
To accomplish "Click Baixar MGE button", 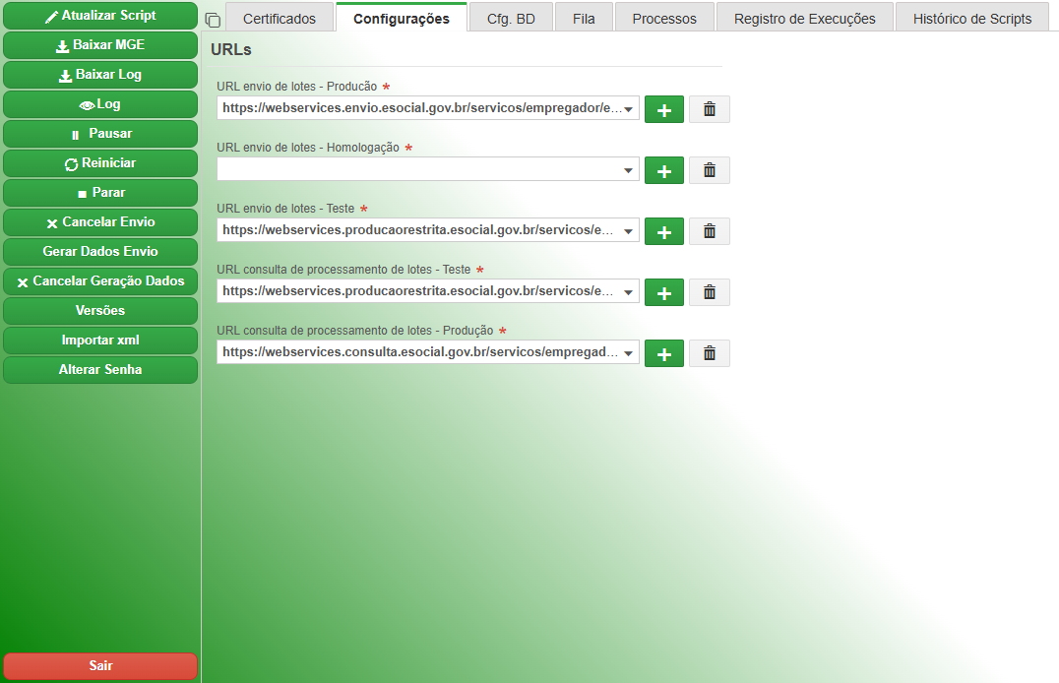I will point(100,45).
